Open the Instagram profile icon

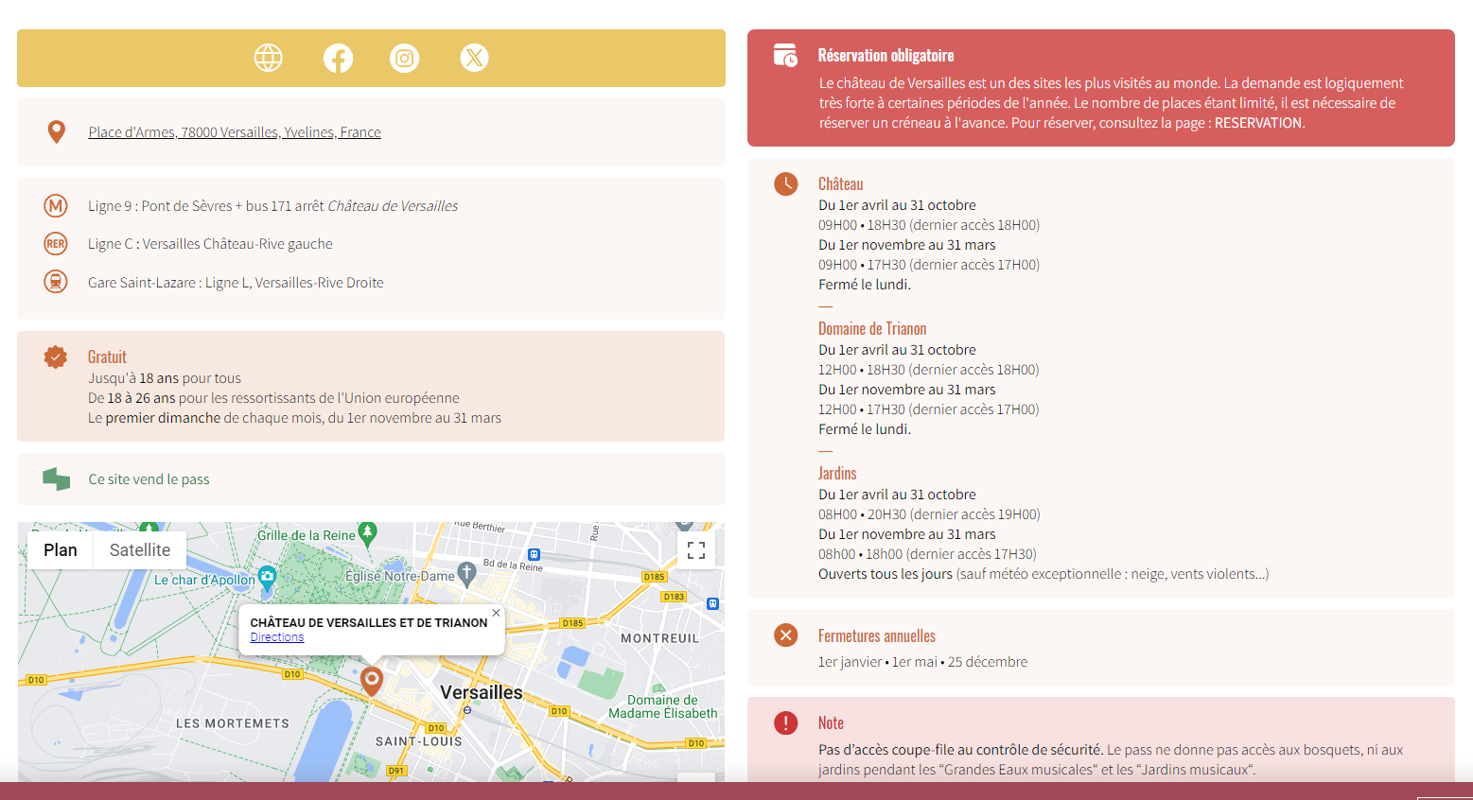pyautogui.click(x=405, y=58)
